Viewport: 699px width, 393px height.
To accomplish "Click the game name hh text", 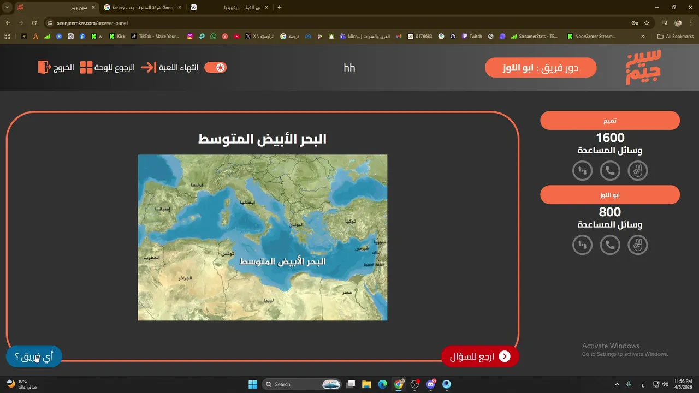I will click(x=349, y=68).
